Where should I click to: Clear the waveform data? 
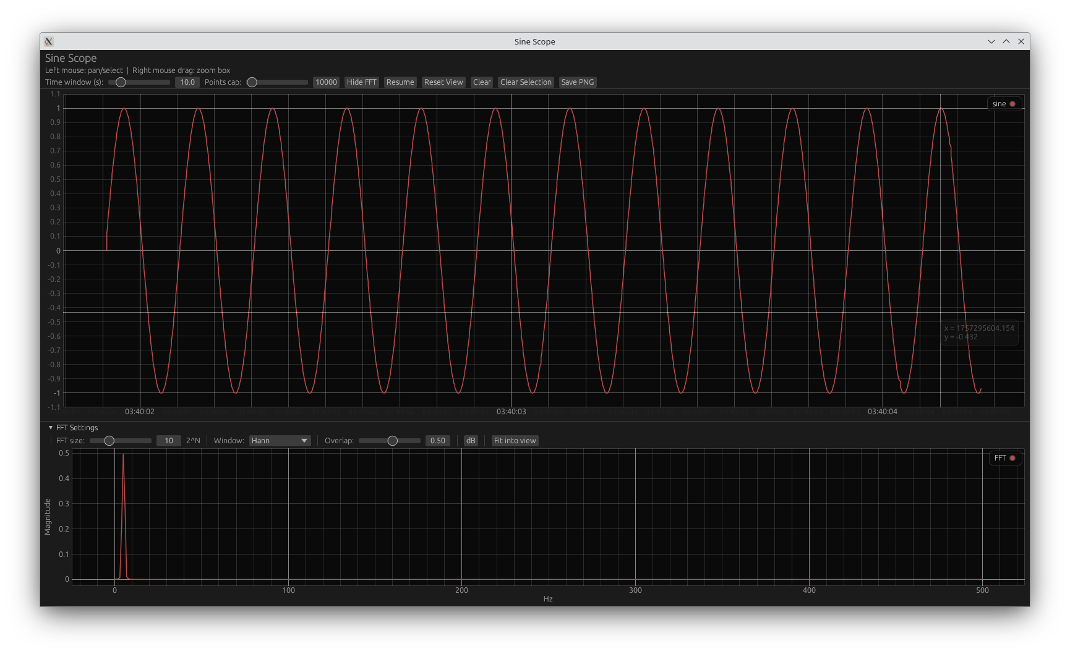482,82
